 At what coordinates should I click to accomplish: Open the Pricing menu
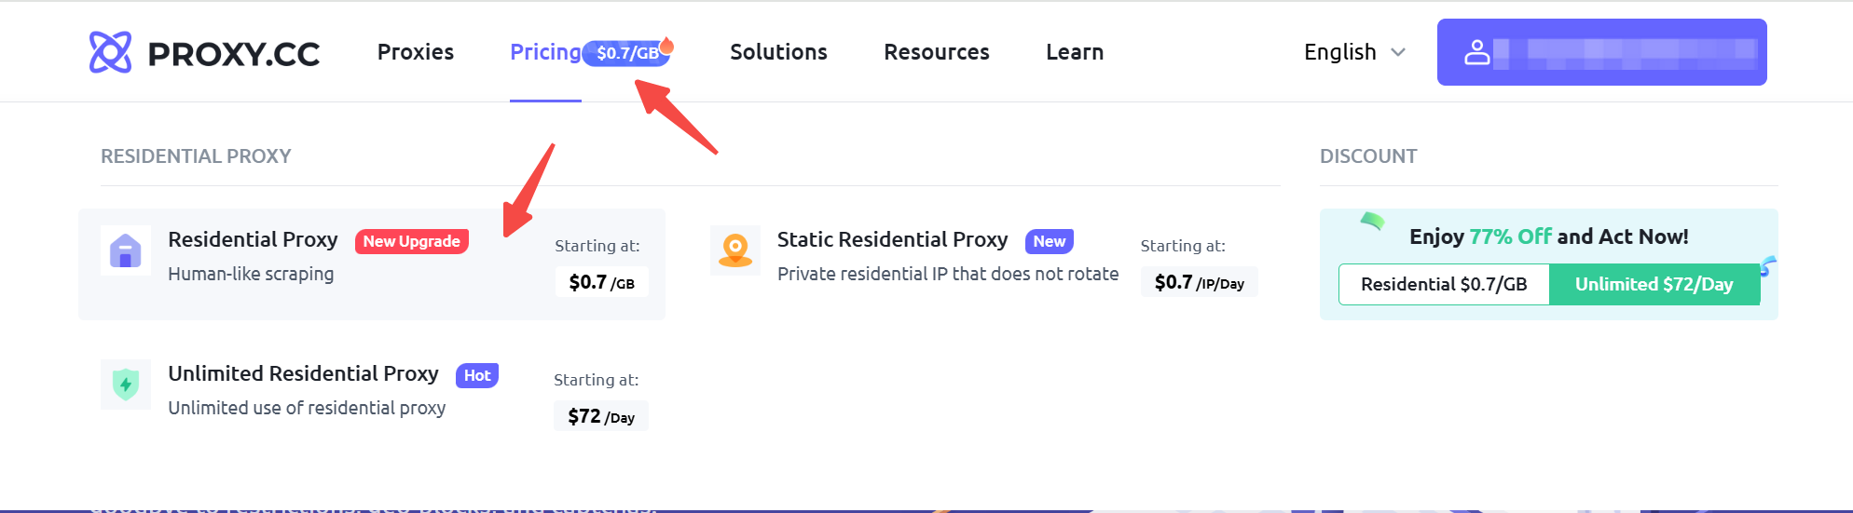pyautogui.click(x=545, y=52)
